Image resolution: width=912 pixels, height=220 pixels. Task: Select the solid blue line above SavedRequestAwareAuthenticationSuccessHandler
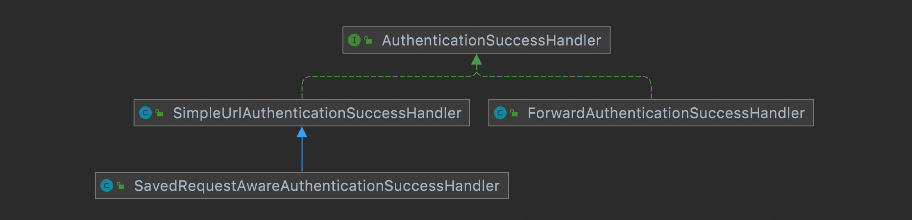[x=302, y=155]
